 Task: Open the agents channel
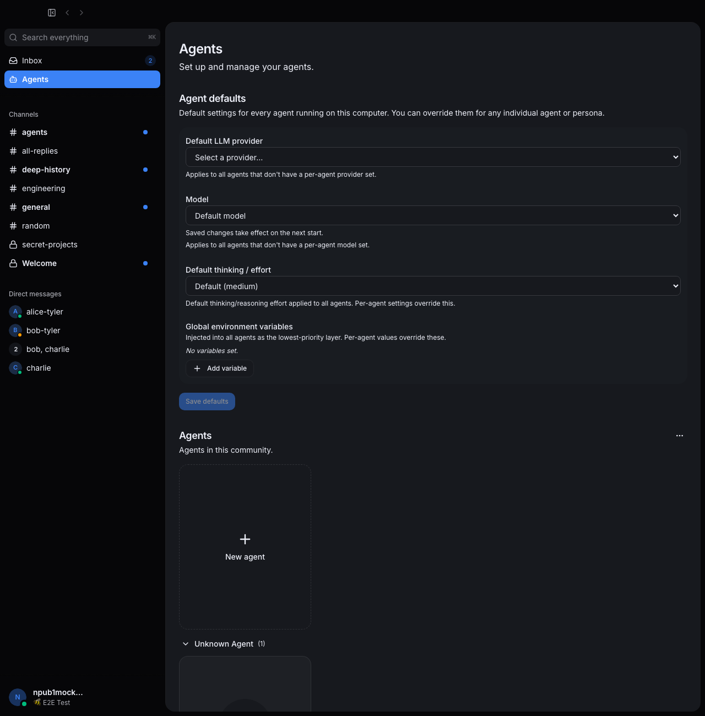[82, 132]
